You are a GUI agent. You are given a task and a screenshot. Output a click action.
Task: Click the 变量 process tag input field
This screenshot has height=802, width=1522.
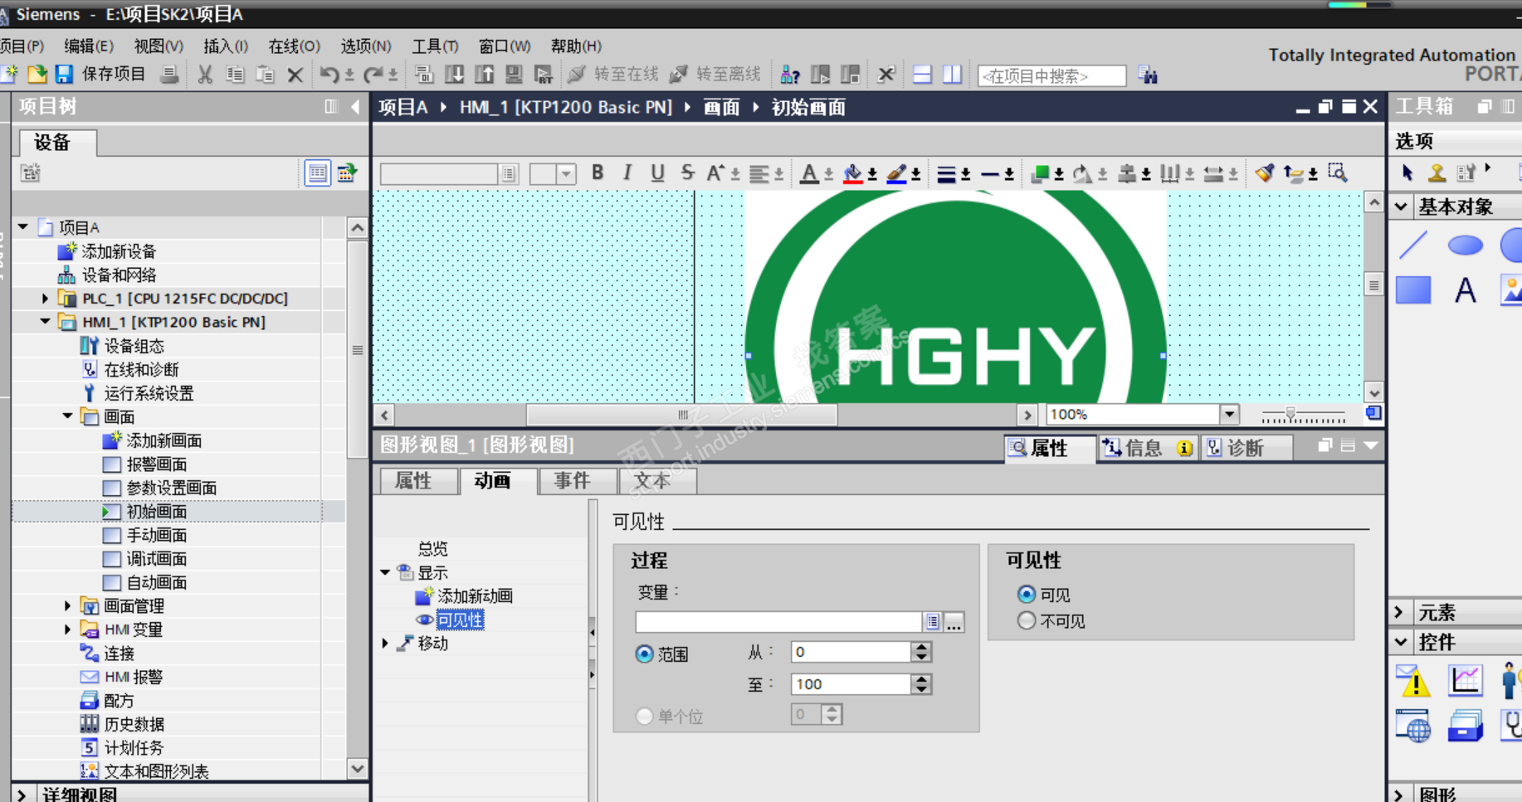point(778,622)
